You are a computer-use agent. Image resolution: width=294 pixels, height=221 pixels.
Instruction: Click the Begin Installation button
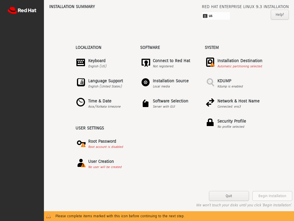(272, 196)
